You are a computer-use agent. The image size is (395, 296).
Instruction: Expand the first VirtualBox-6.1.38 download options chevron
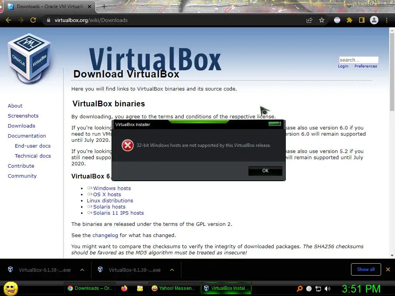(x=82, y=270)
